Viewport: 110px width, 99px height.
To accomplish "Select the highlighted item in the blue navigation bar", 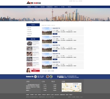I will (50, 7).
